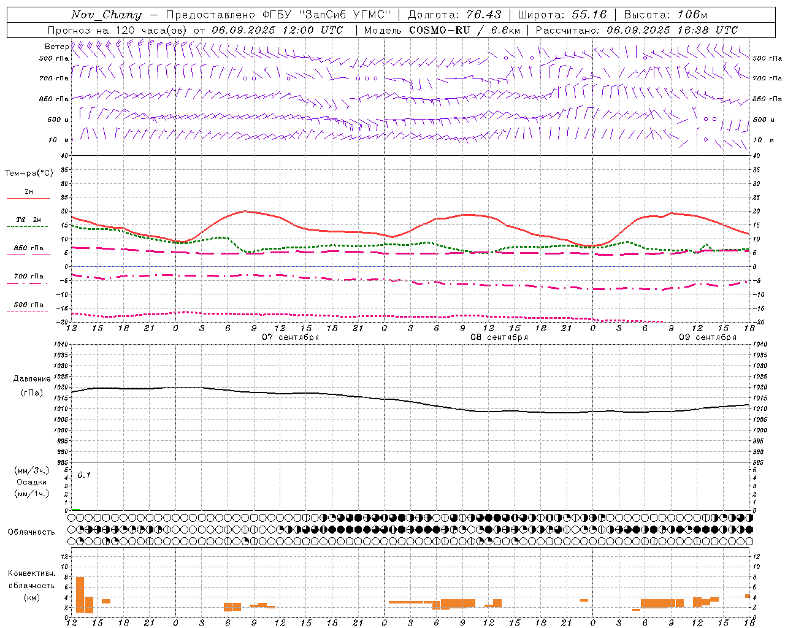This screenshot has width=785, height=628.
Task: Click the (гПа) pressure unit label
Action: 32,393
